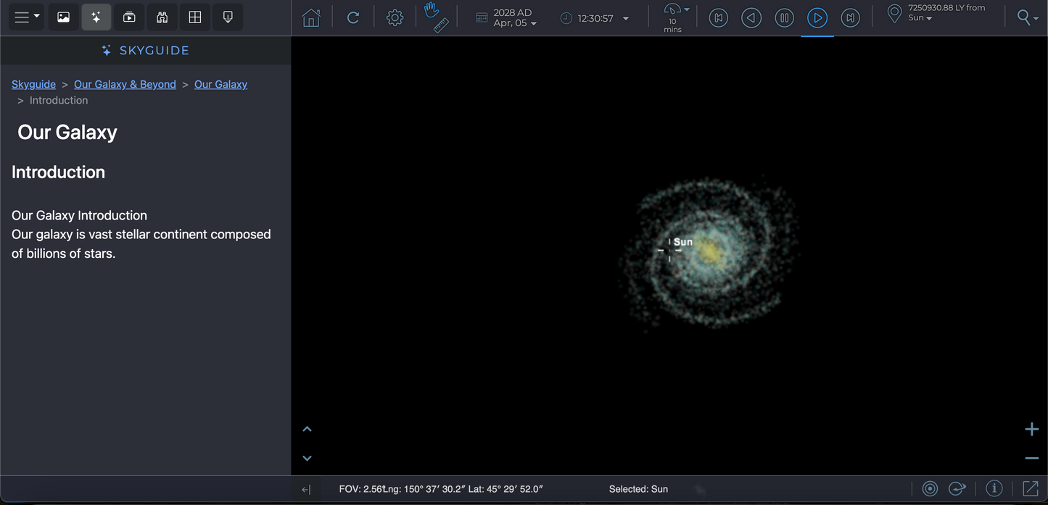
Task: Open the image gallery panel icon
Action: pyautogui.click(x=64, y=17)
